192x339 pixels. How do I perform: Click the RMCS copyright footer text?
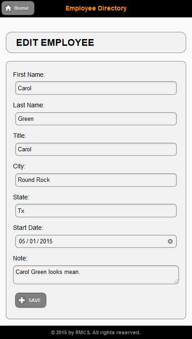96,332
